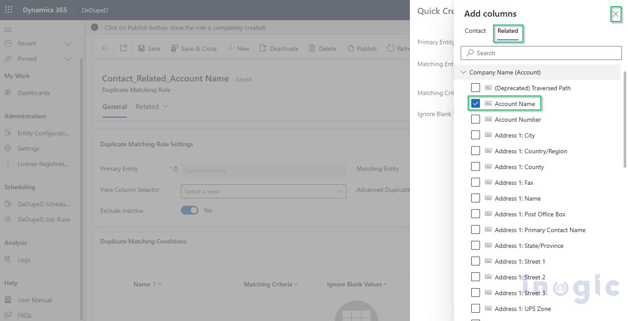Open the Related tab on the rule form
This screenshot has height=321, width=628.
tap(147, 106)
